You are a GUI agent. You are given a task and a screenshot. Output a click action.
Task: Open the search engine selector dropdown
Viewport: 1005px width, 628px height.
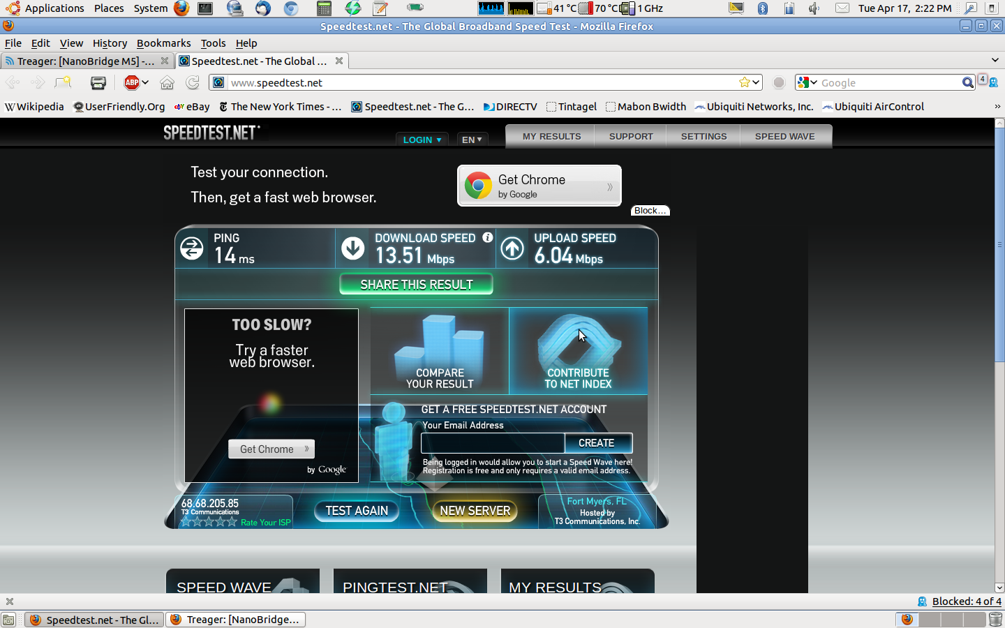[x=807, y=82]
